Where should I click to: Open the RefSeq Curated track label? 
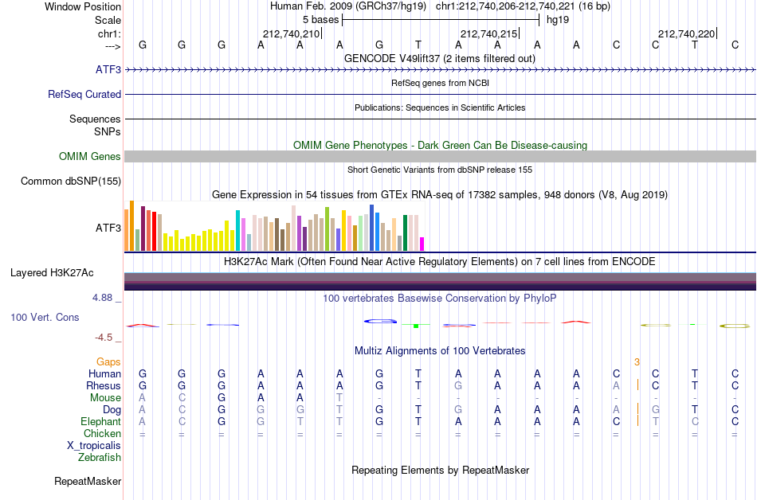click(84, 95)
